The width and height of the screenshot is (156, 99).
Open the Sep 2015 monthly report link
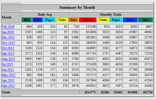click(x=8, y=53)
